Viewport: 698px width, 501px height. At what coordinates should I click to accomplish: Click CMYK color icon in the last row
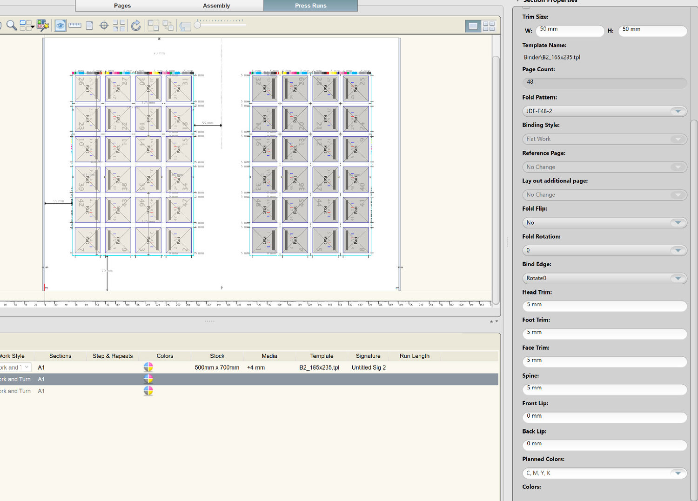point(148,391)
